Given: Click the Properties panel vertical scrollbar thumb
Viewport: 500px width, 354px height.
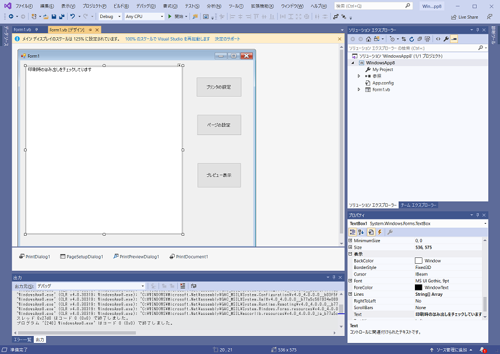Looking at the screenshot, I should pyautogui.click(x=485, y=304).
